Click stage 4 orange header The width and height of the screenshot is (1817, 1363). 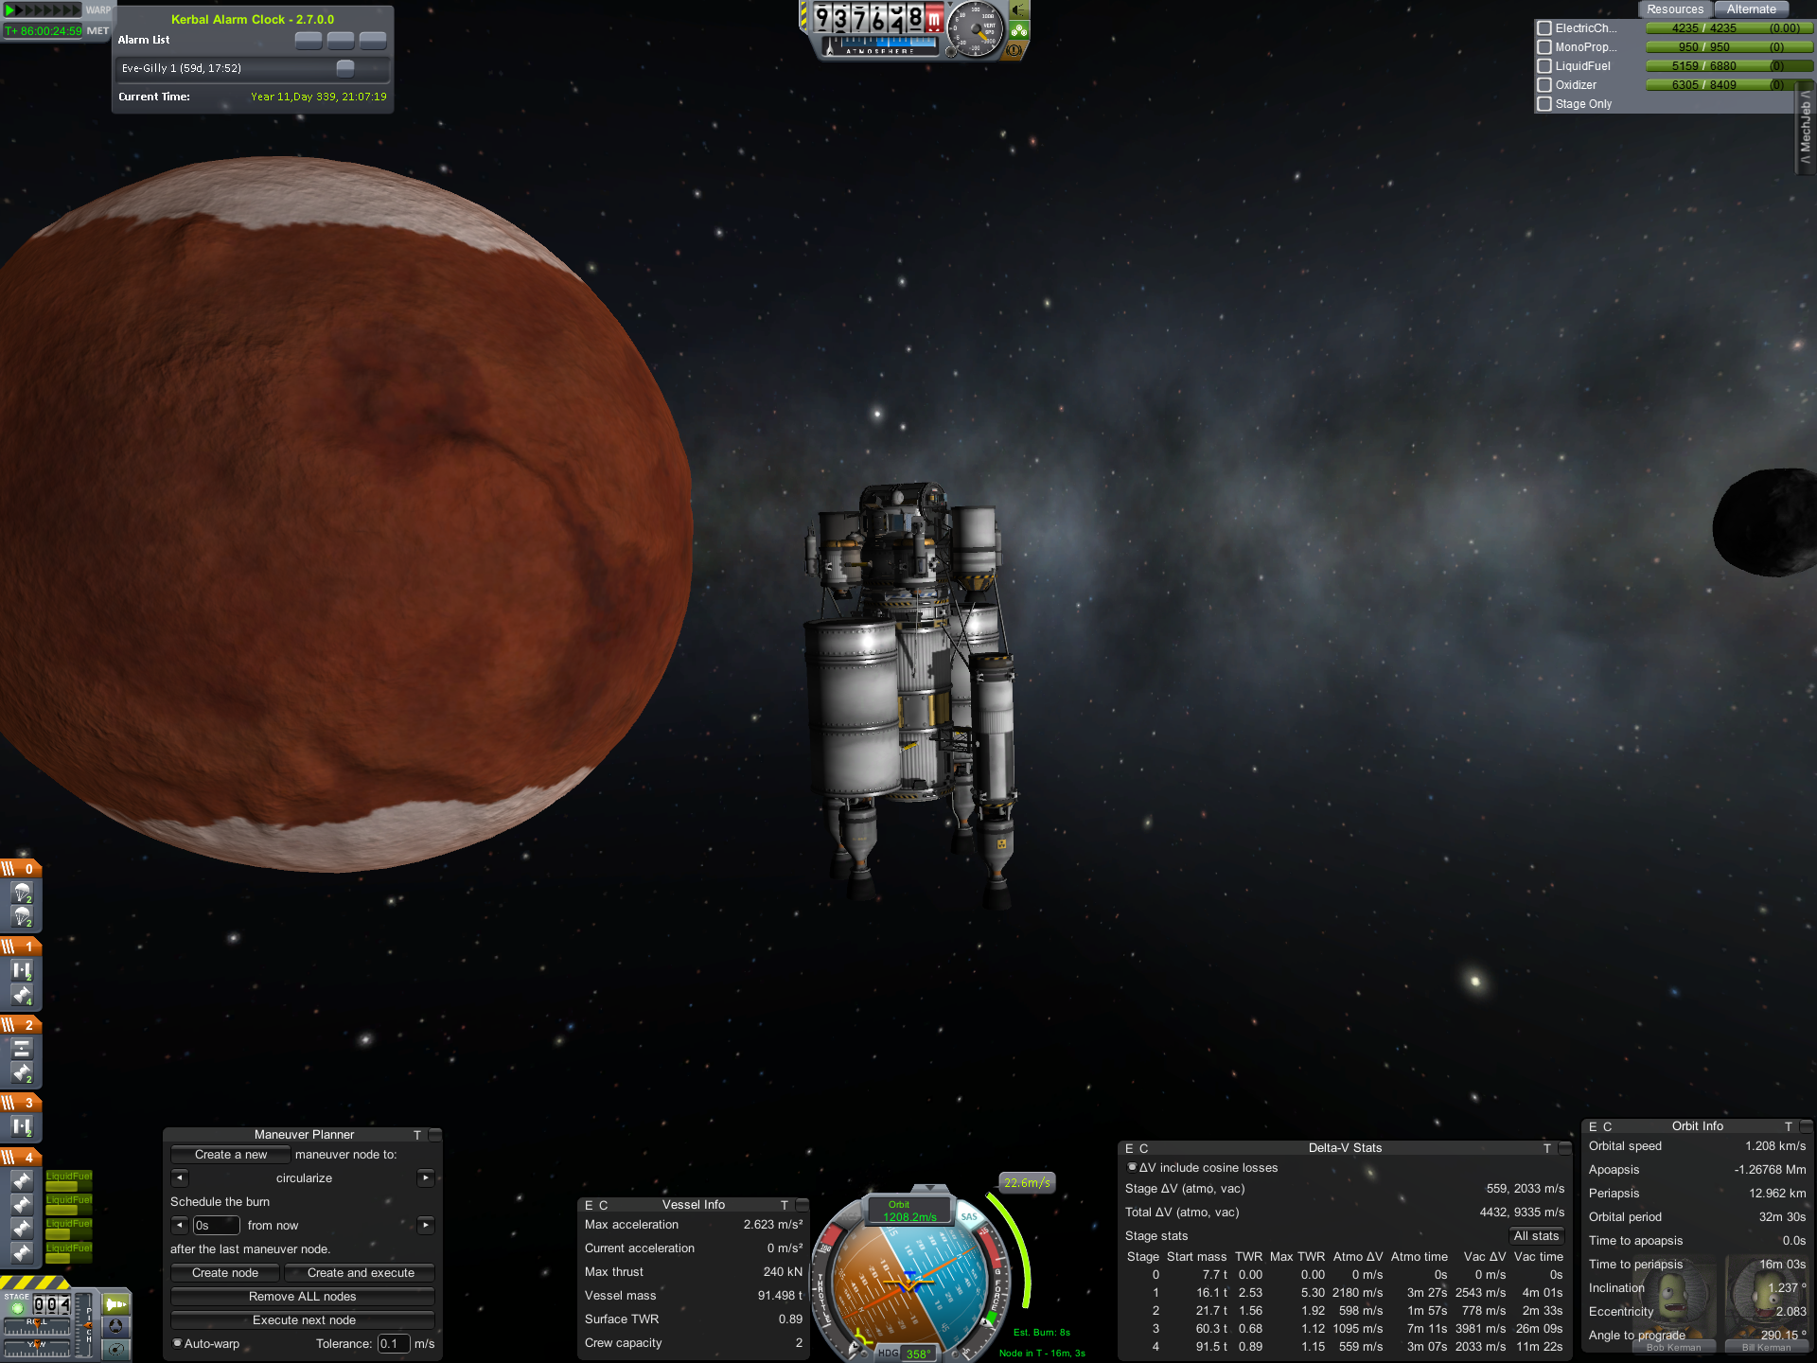[21, 1158]
